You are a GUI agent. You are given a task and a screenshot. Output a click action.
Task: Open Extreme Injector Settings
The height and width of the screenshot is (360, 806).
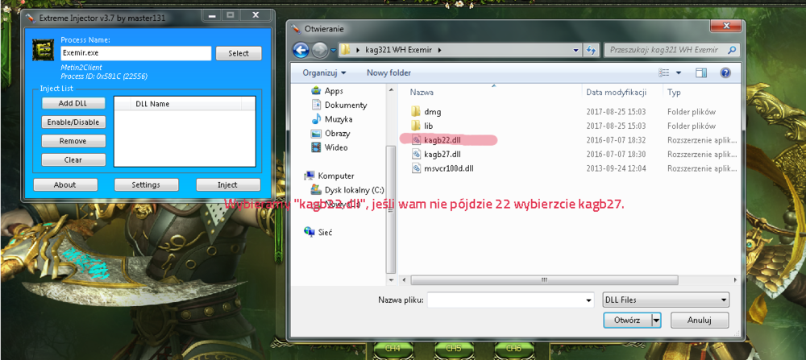(146, 185)
